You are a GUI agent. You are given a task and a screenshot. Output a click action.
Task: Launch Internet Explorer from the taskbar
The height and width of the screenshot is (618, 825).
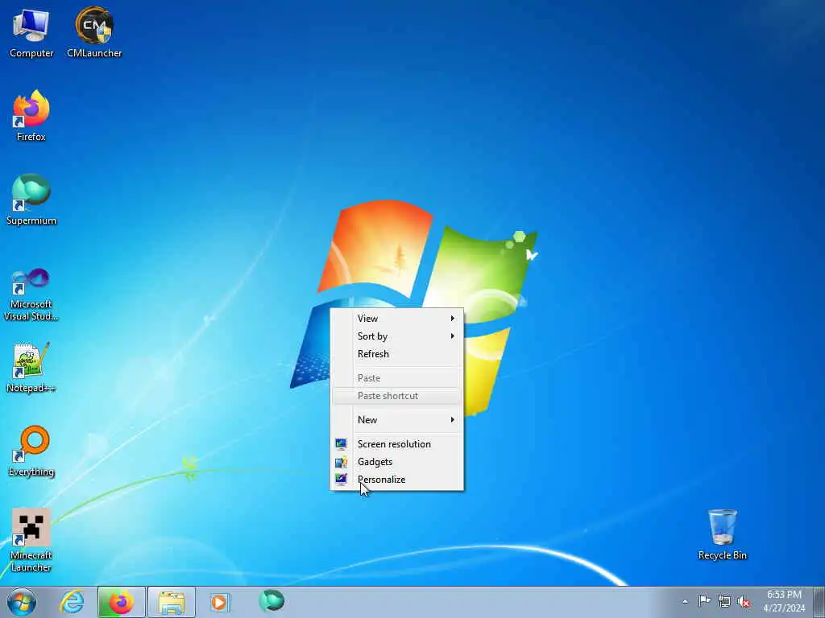[72, 602]
